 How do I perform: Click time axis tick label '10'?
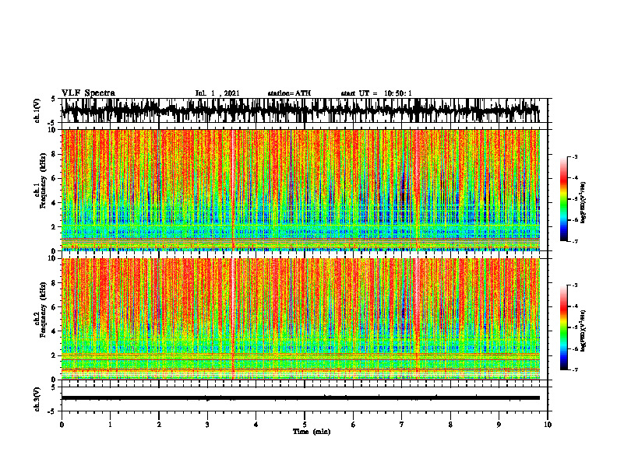click(548, 425)
